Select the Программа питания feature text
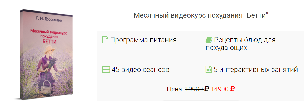 [143, 40]
